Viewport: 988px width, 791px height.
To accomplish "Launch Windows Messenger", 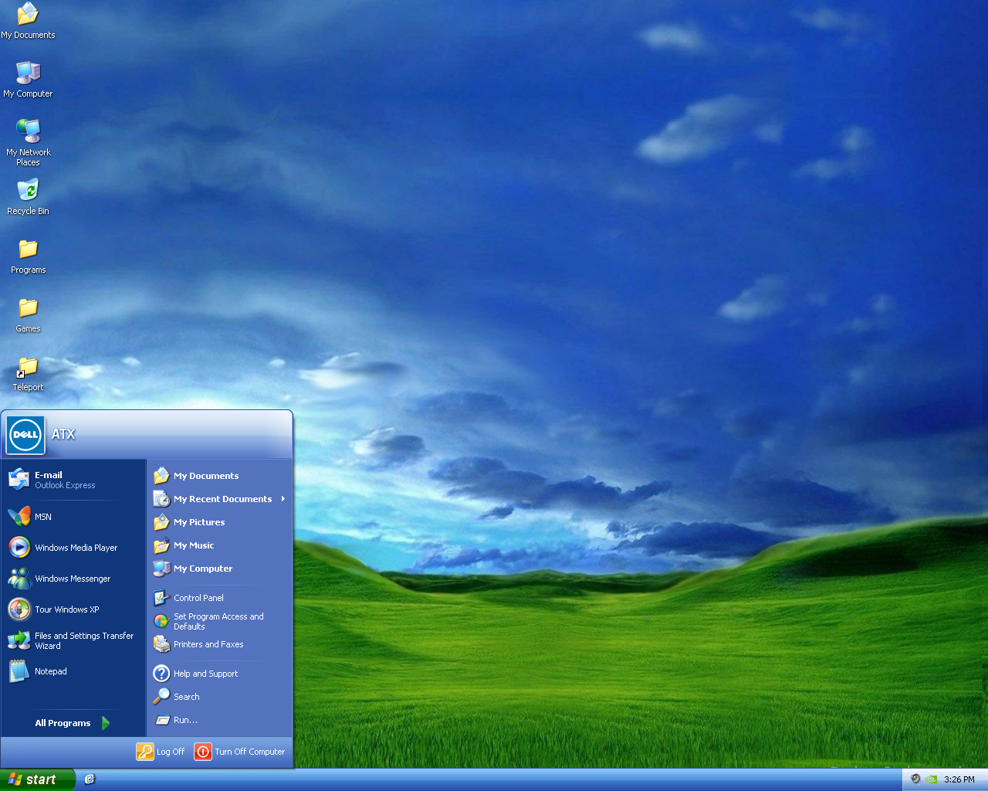I will [x=73, y=579].
